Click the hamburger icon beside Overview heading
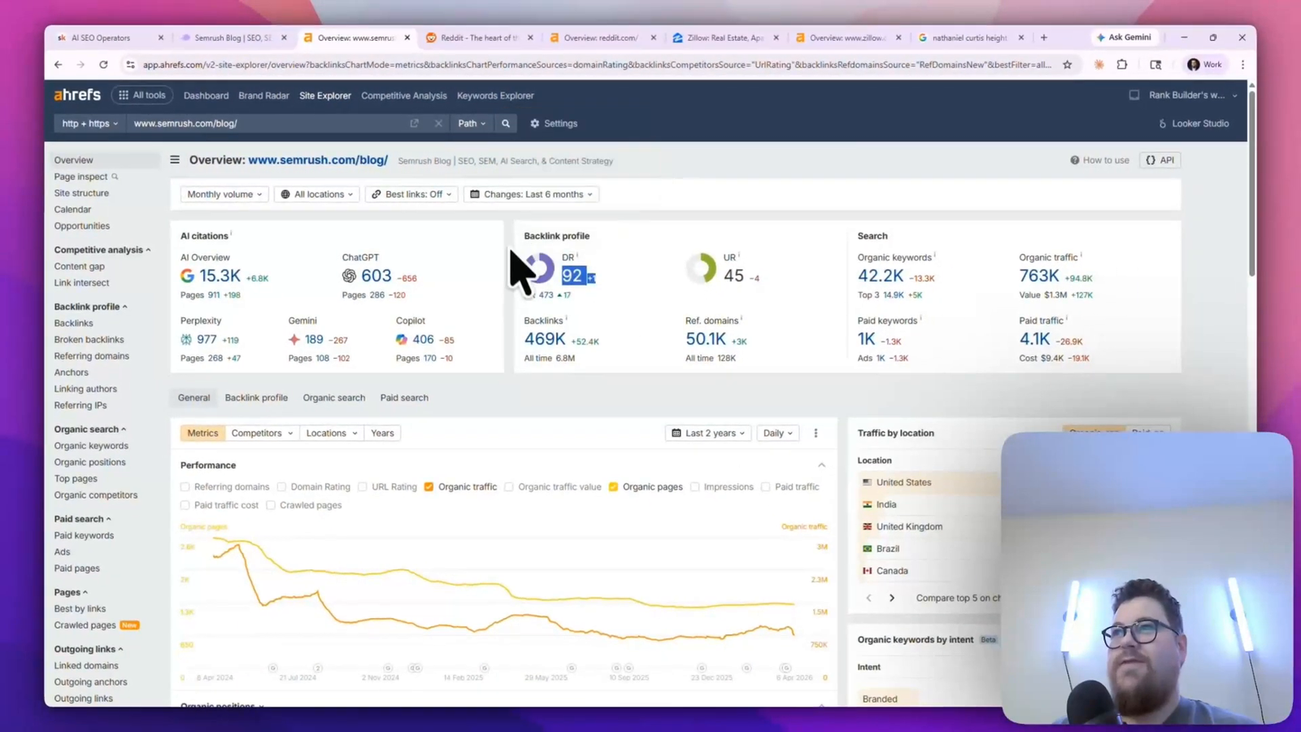Image resolution: width=1301 pixels, height=732 pixels. click(x=174, y=159)
